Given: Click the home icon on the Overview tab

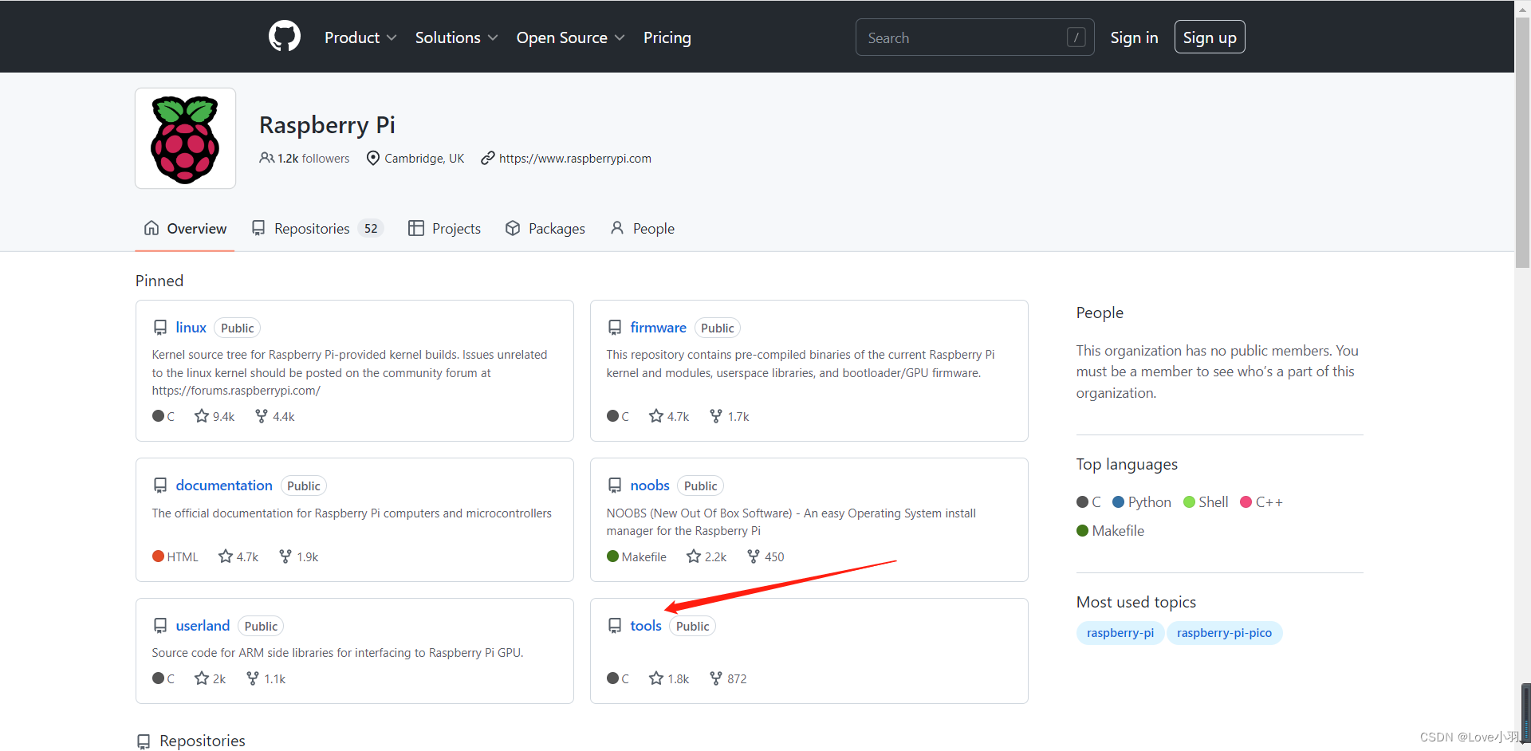Looking at the screenshot, I should point(152,228).
